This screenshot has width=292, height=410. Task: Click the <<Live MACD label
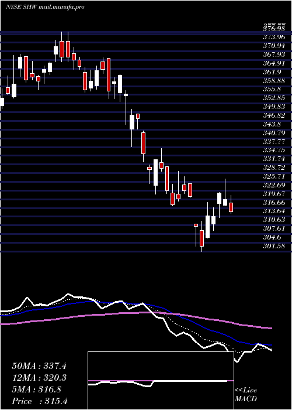tap(246, 395)
